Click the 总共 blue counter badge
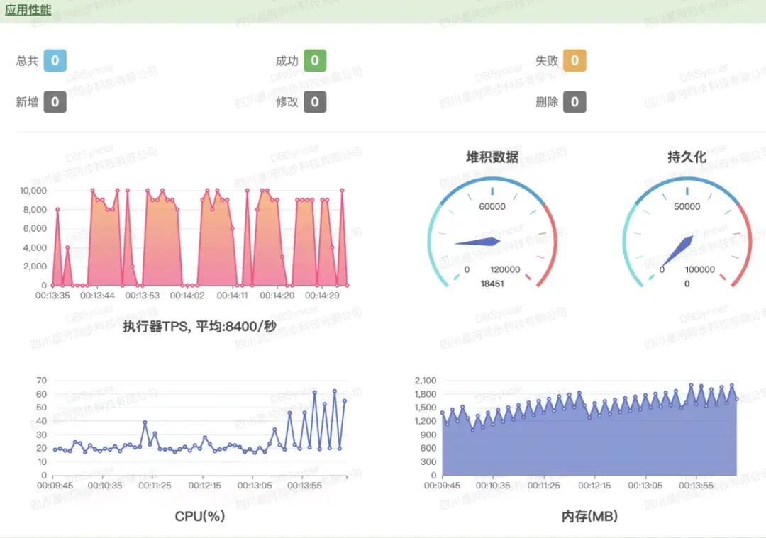Viewport: 766px width, 538px height. (56, 60)
